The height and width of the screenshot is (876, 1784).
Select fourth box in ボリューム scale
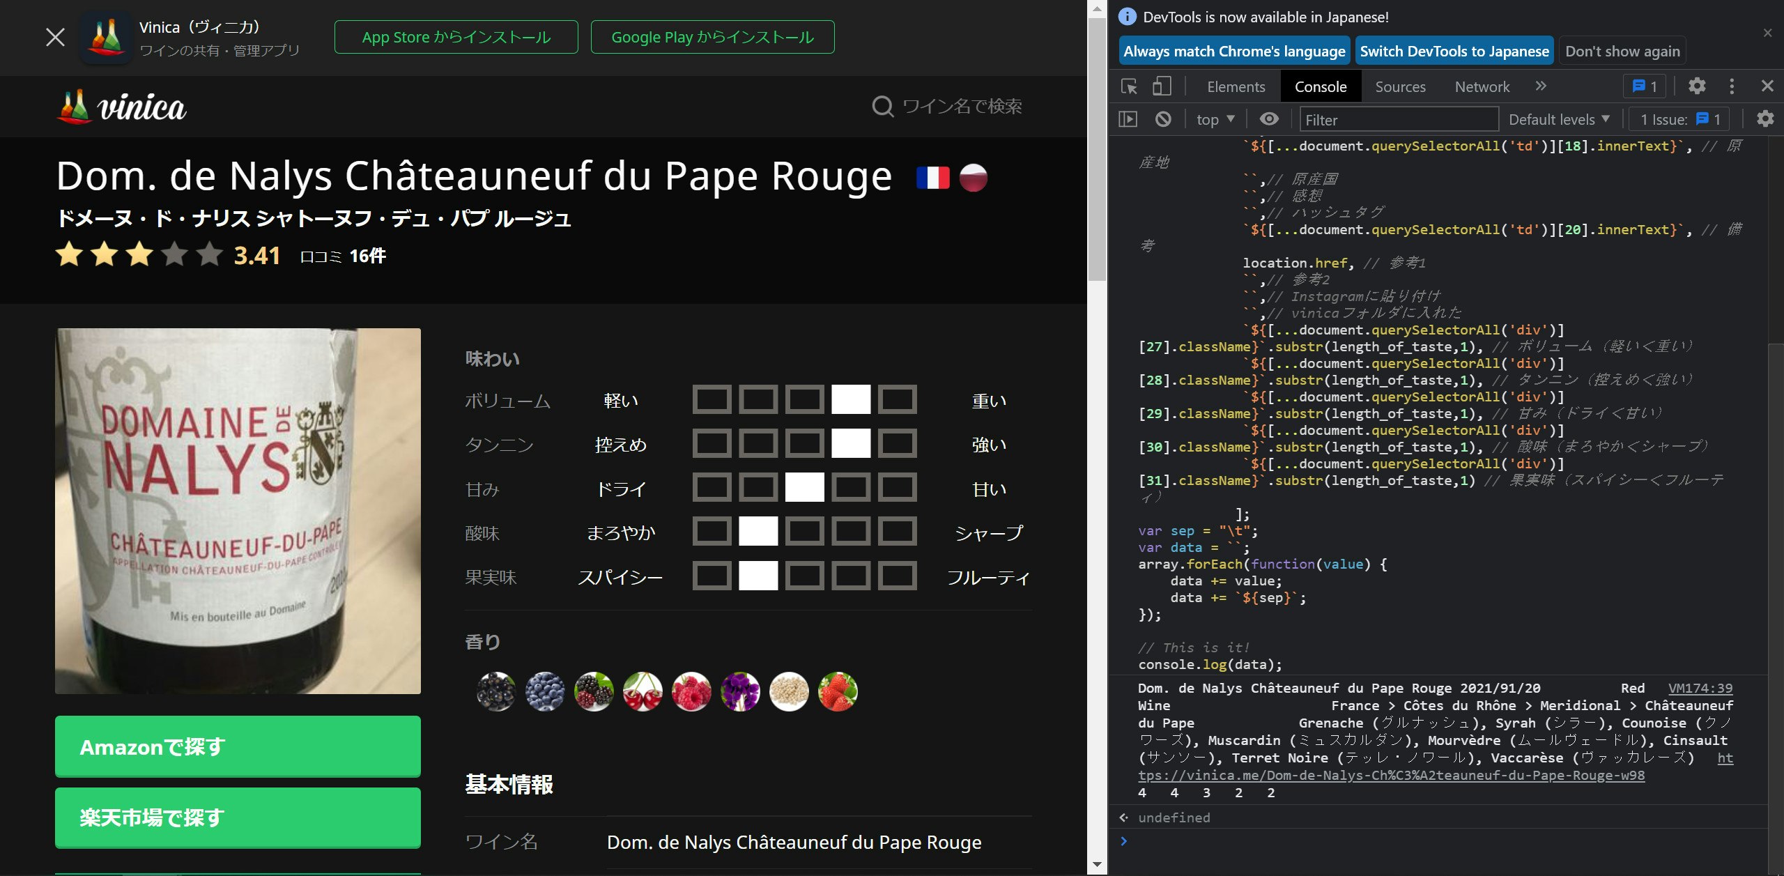(x=851, y=400)
